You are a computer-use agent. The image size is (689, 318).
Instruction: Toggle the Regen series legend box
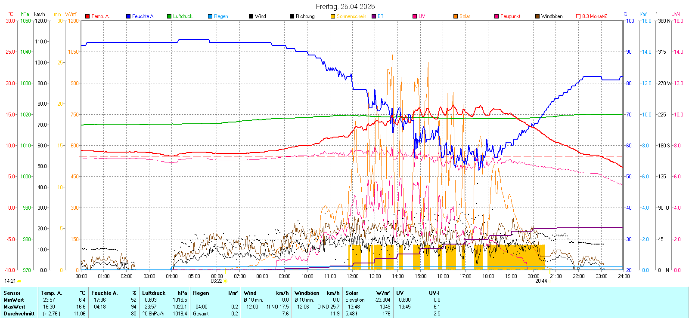210,16
